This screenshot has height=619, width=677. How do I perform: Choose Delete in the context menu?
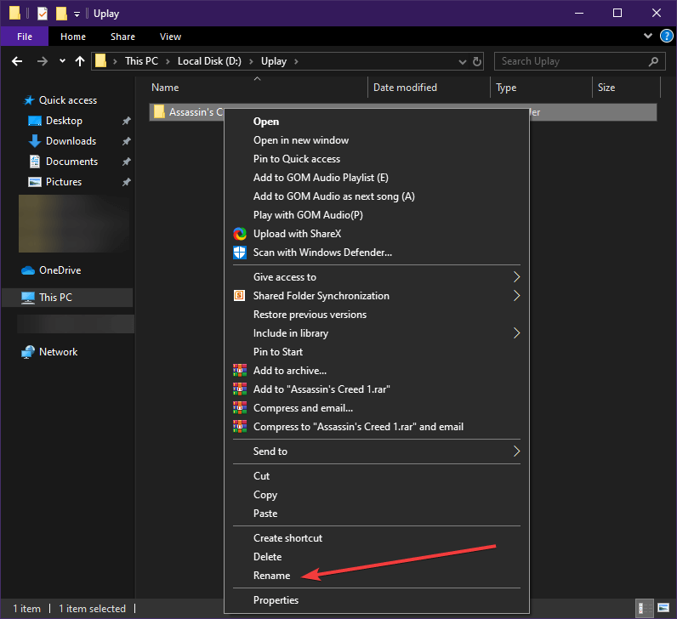(x=267, y=557)
